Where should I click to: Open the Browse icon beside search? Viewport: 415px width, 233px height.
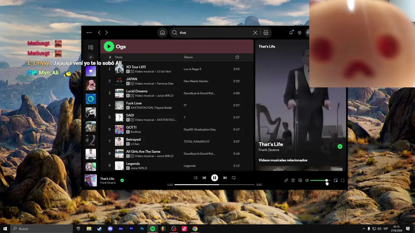click(x=266, y=33)
